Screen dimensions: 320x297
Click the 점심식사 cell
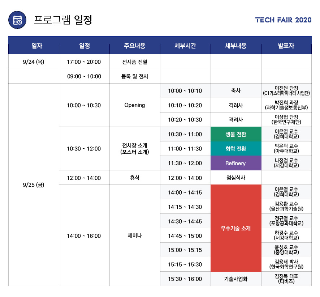[x=235, y=178]
